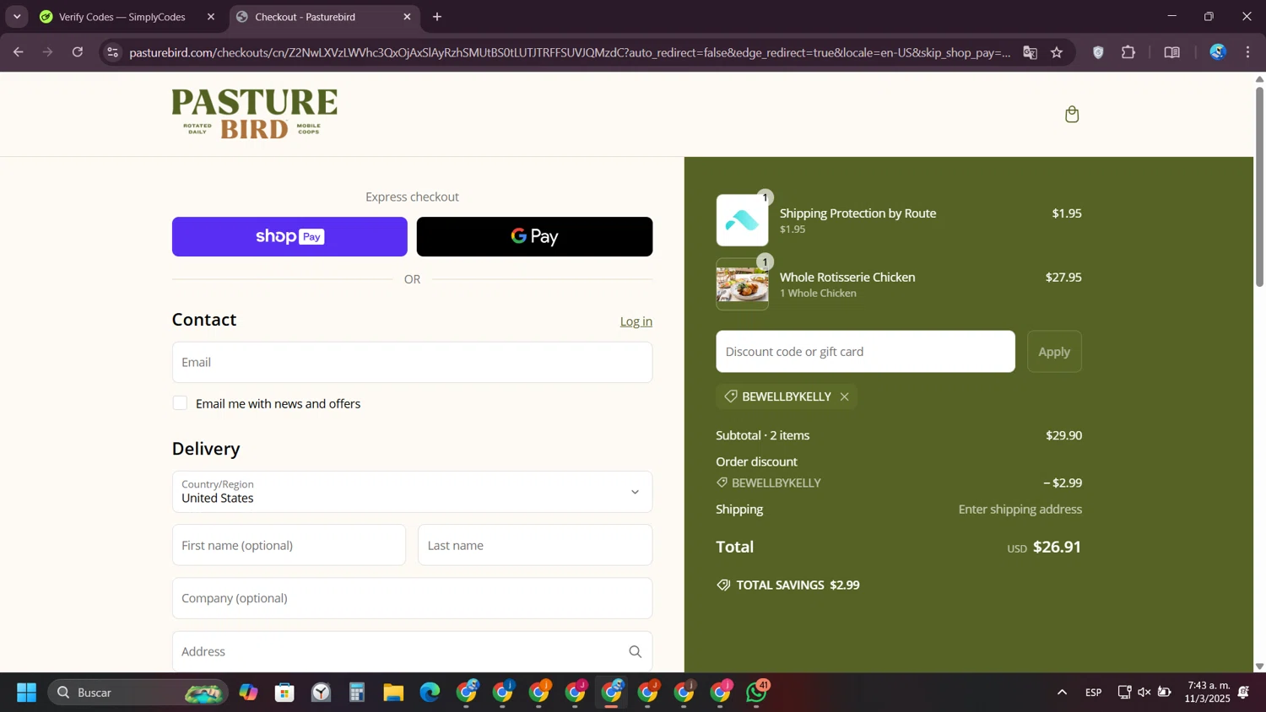Click the TOTAL SAVINGS $2.99 text

coord(798,585)
